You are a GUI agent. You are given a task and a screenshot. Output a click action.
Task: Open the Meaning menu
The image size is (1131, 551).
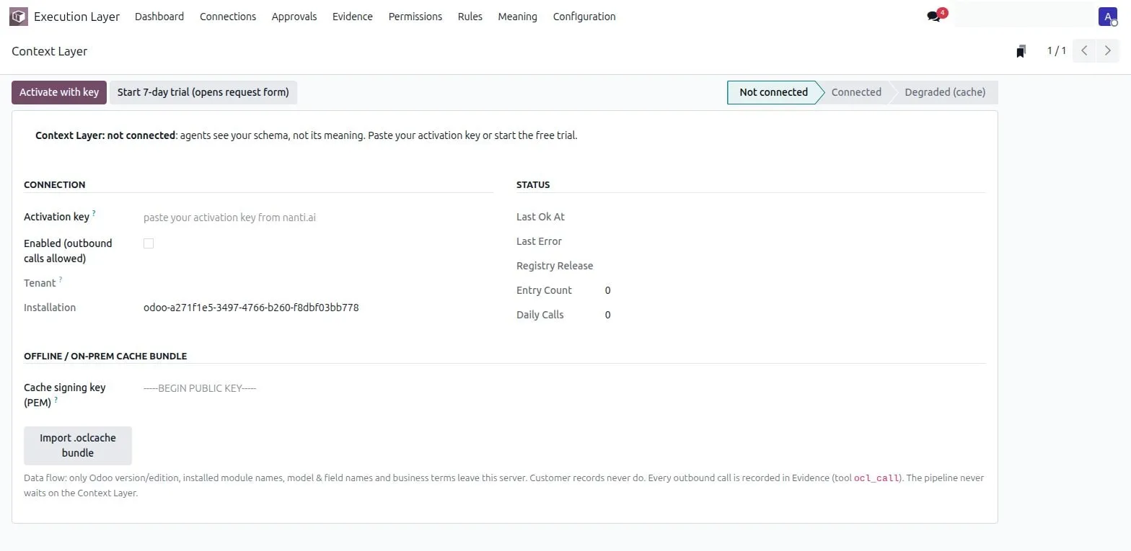(518, 16)
